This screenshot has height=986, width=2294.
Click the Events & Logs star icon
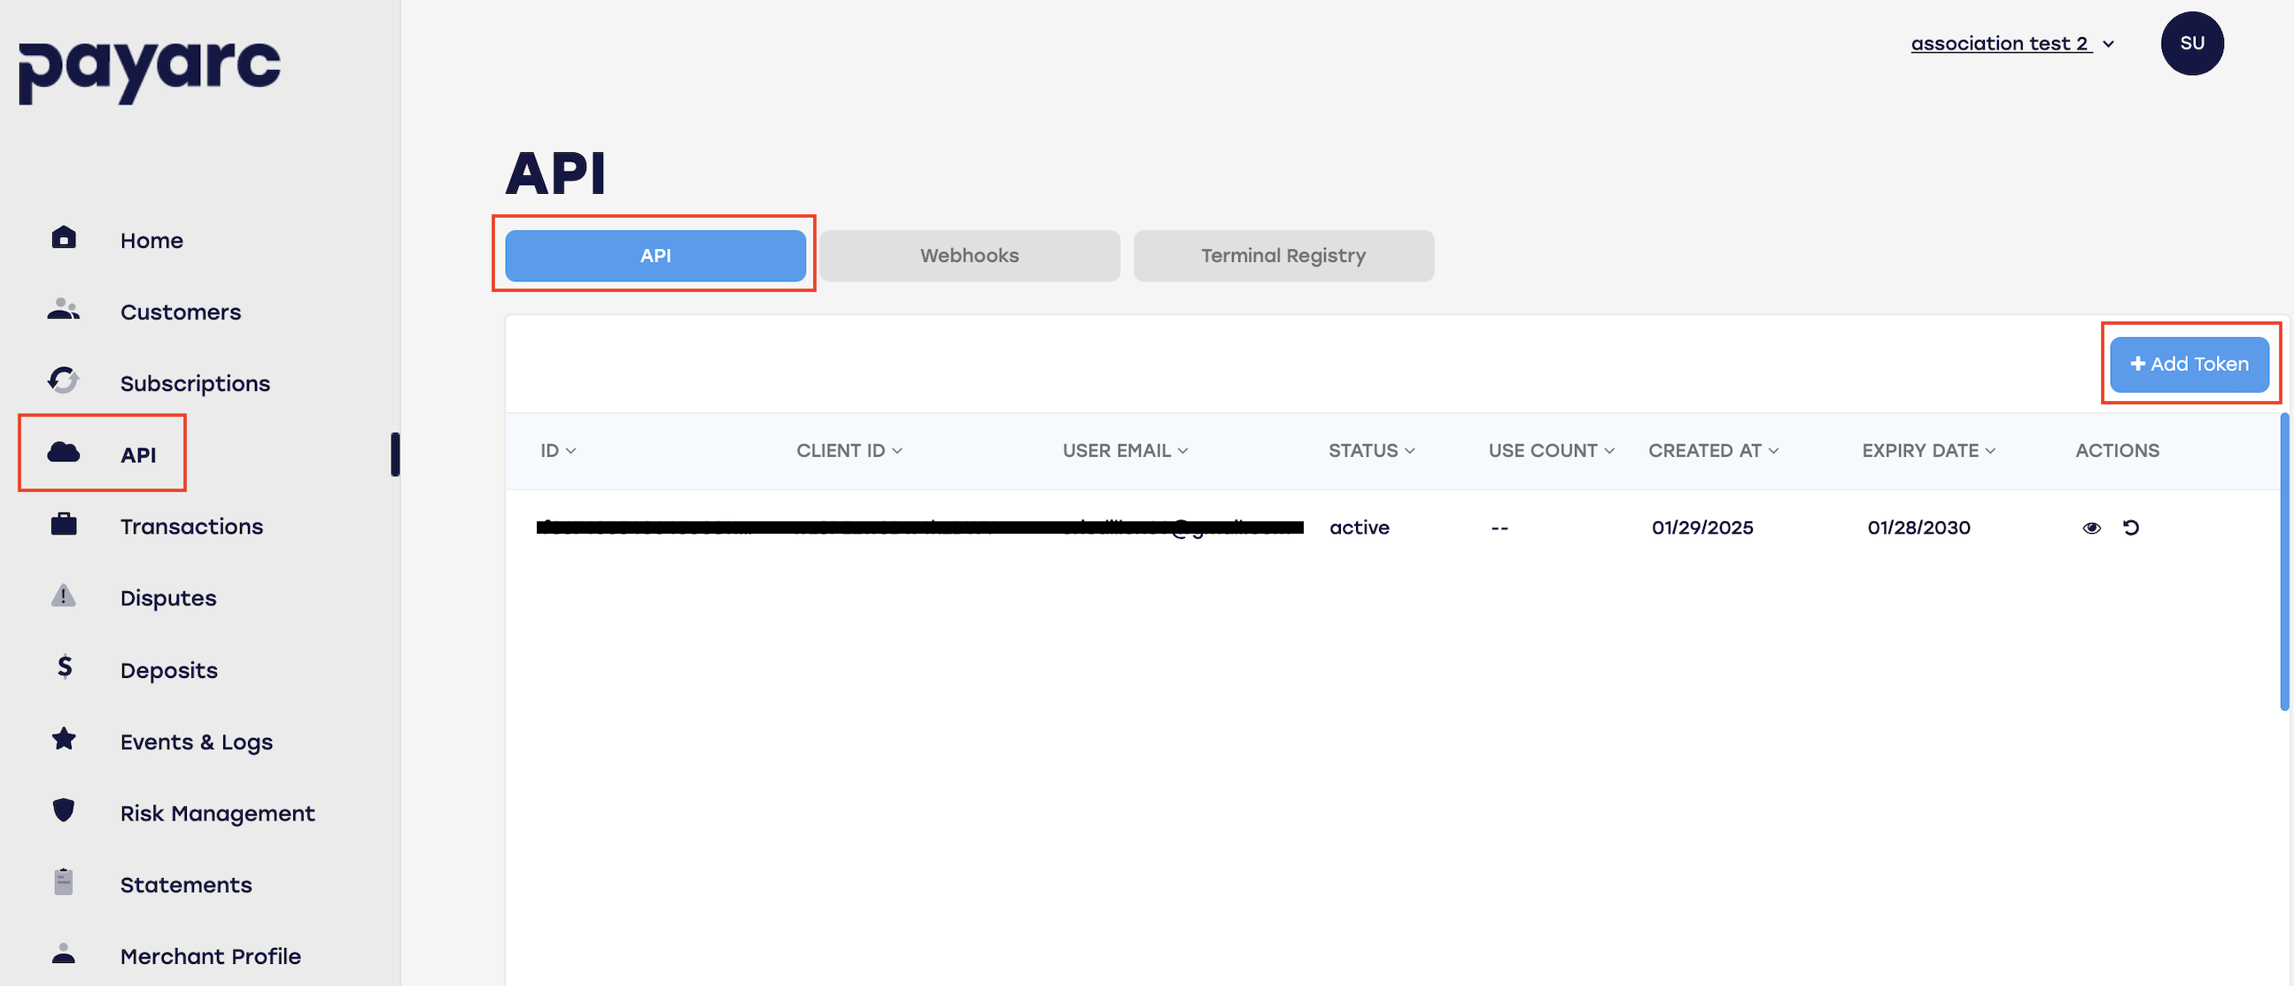[63, 740]
